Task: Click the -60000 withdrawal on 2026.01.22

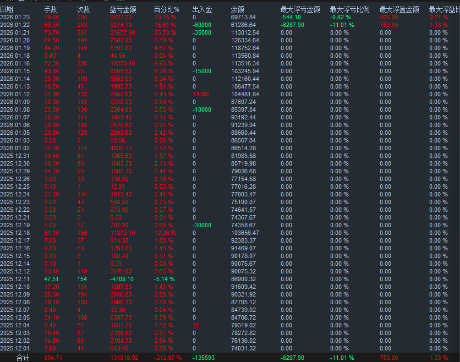Action: point(199,24)
